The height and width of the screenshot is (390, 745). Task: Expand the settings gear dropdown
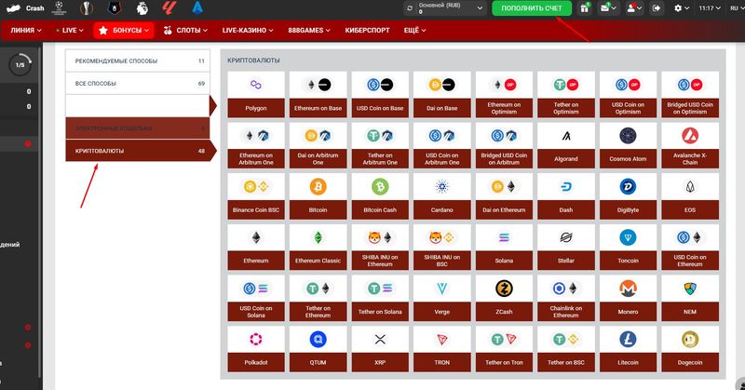(682, 8)
